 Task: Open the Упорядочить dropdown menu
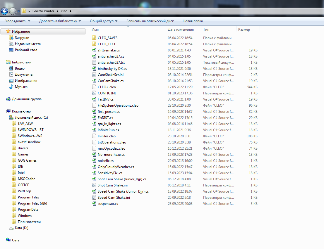(x=18, y=21)
